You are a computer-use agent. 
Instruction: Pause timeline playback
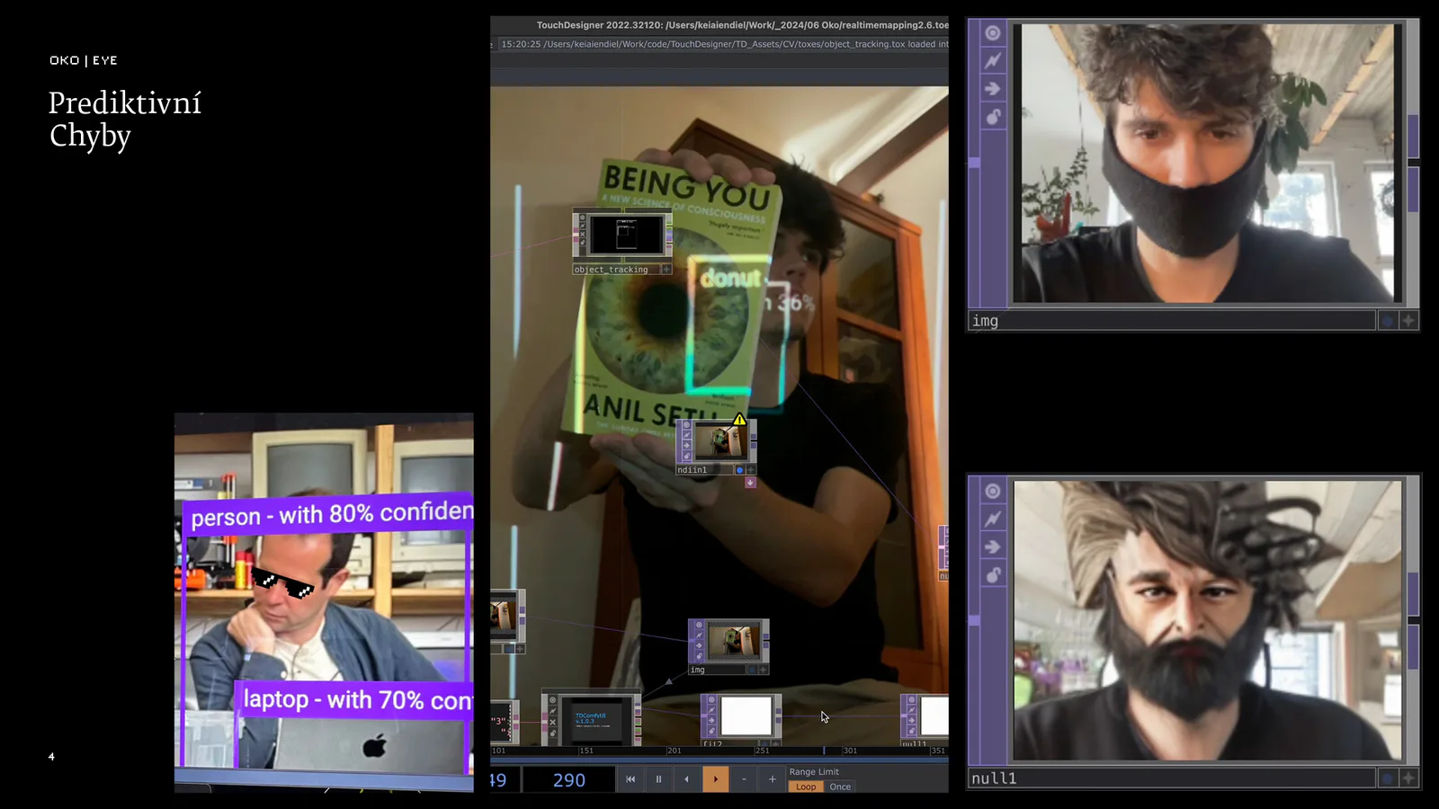[x=658, y=779]
